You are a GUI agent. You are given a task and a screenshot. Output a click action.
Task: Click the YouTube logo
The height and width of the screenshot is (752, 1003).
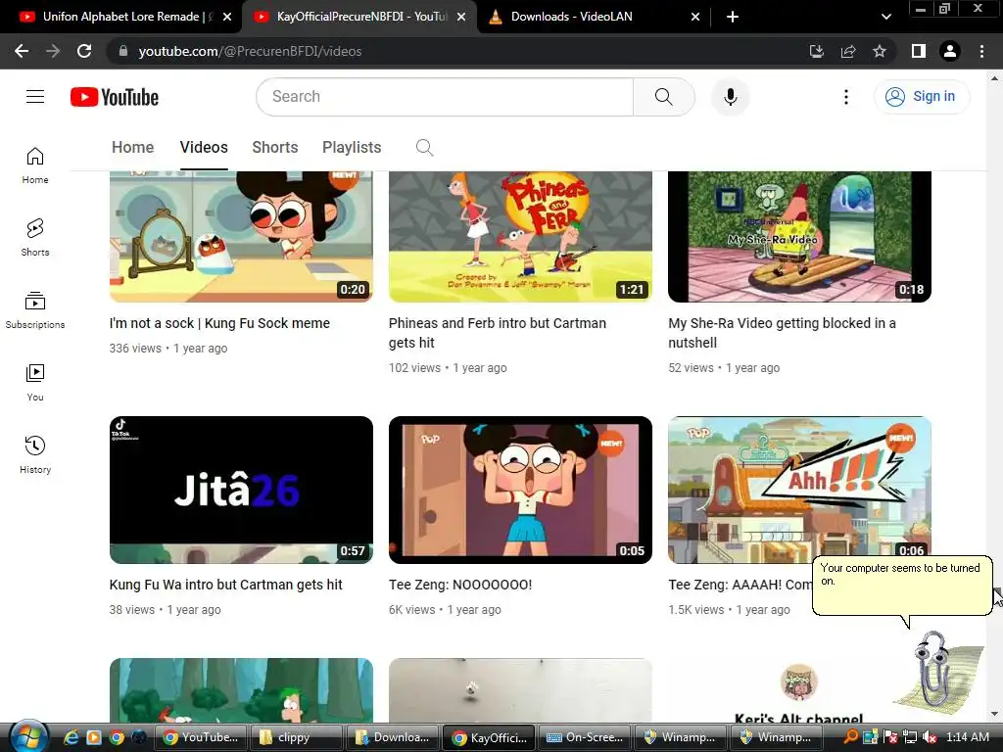[115, 97]
